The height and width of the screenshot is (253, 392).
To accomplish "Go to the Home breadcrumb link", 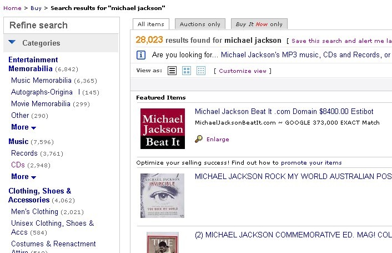I will coord(12,8).
